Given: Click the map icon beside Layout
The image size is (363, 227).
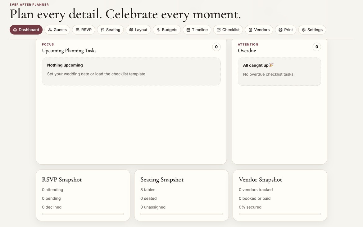Looking at the screenshot, I should [x=131, y=30].
